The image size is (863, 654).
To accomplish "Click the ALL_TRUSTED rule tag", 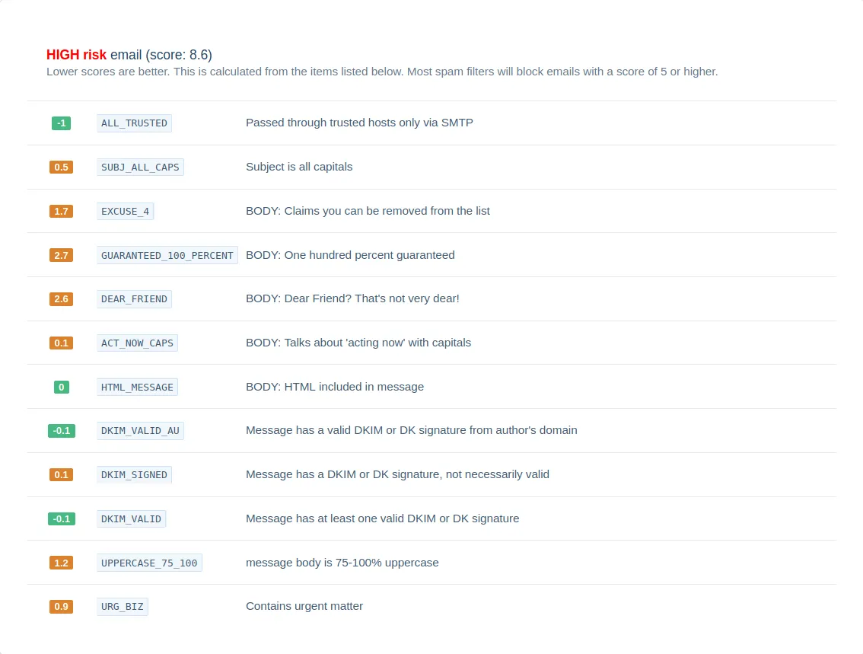I will (x=134, y=123).
